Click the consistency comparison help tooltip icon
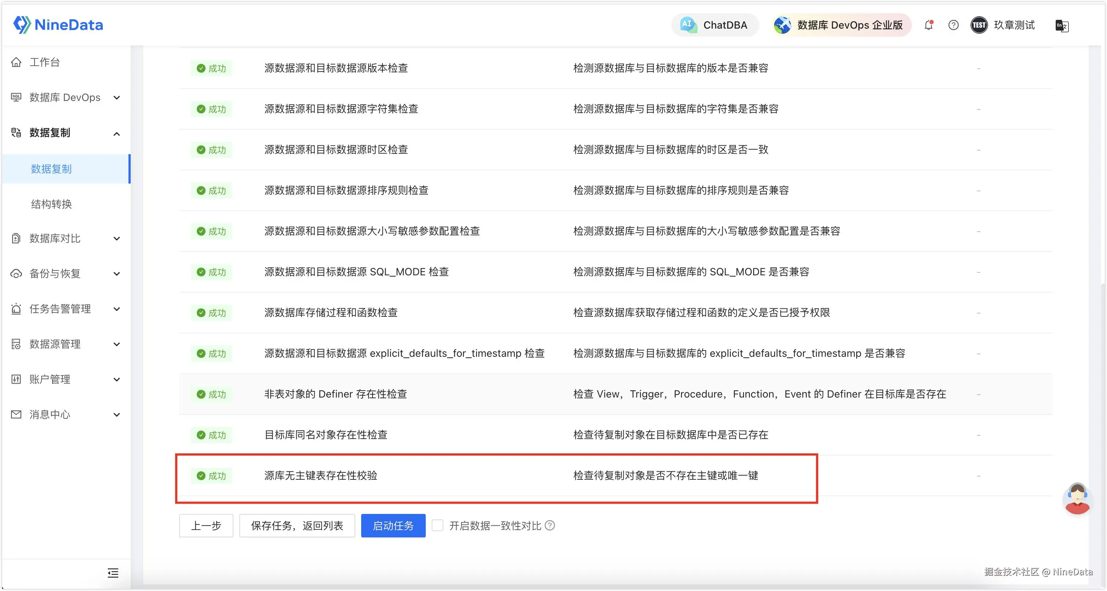Screen dimensions: 1107x591 (550, 525)
